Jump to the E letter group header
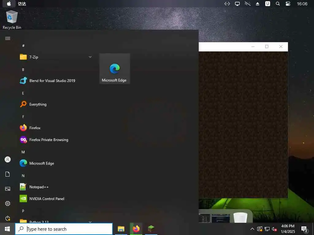Image resolution: width=314 pixels, height=235 pixels. click(x=23, y=93)
